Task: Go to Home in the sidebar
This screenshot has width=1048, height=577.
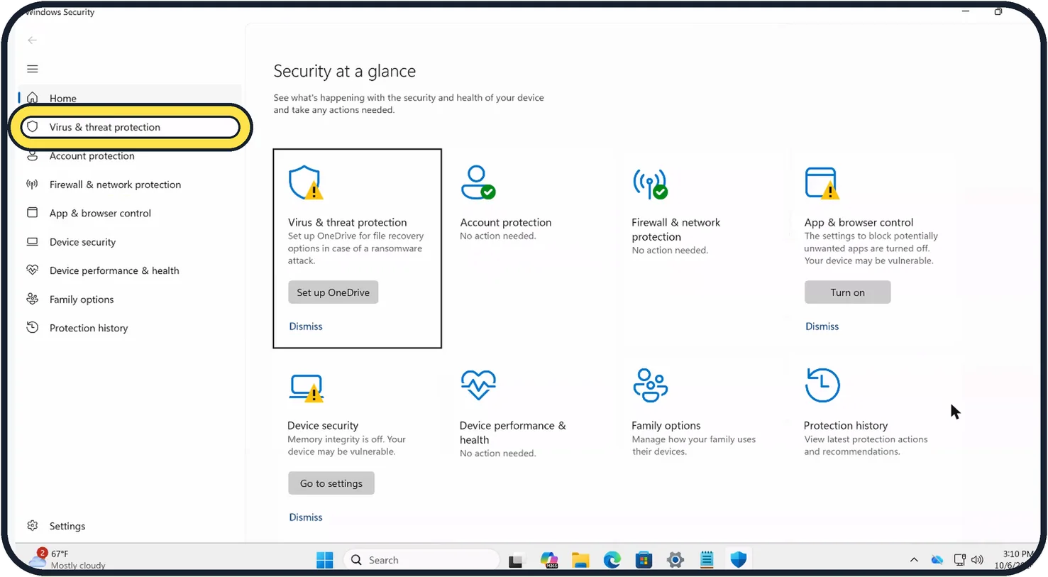Action: point(131,98)
